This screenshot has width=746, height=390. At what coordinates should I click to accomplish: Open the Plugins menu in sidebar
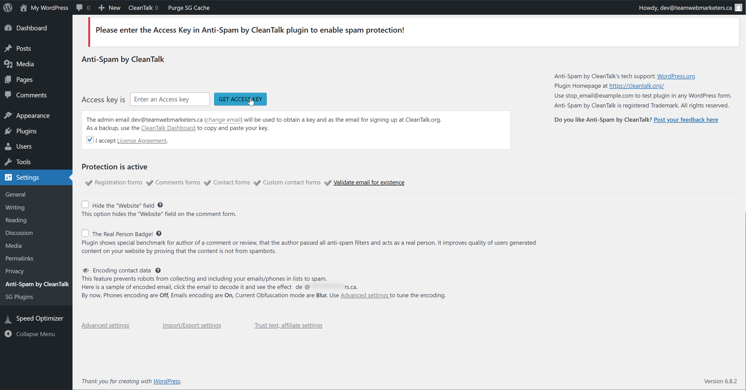[26, 131]
